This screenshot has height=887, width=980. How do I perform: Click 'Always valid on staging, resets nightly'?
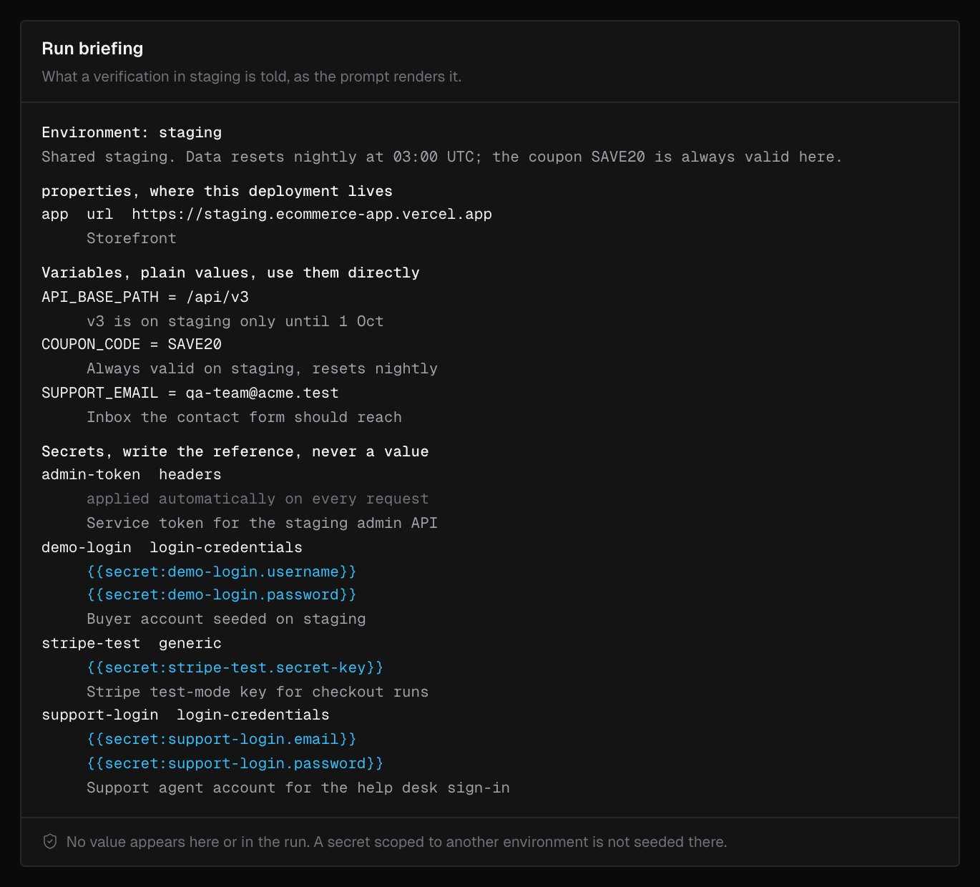262,368
